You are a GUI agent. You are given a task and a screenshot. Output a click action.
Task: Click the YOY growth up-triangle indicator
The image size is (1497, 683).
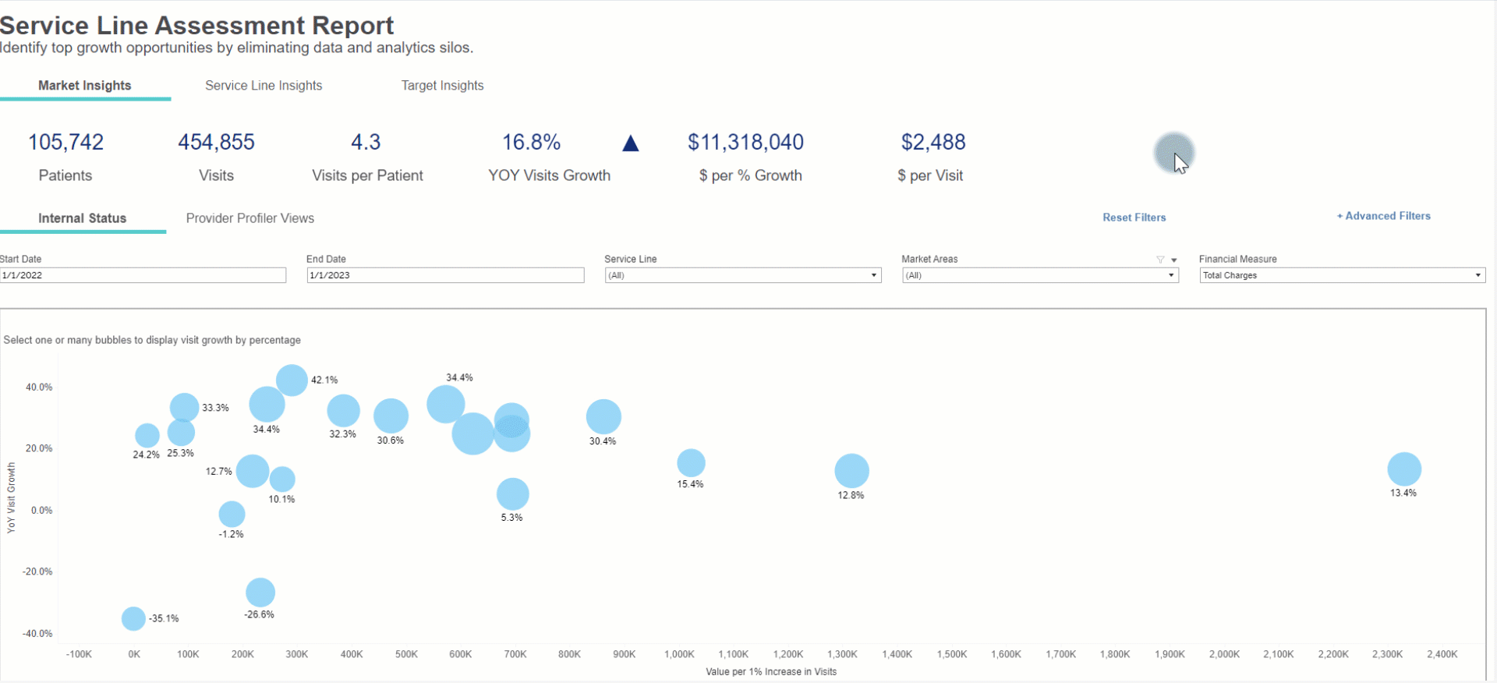point(631,143)
